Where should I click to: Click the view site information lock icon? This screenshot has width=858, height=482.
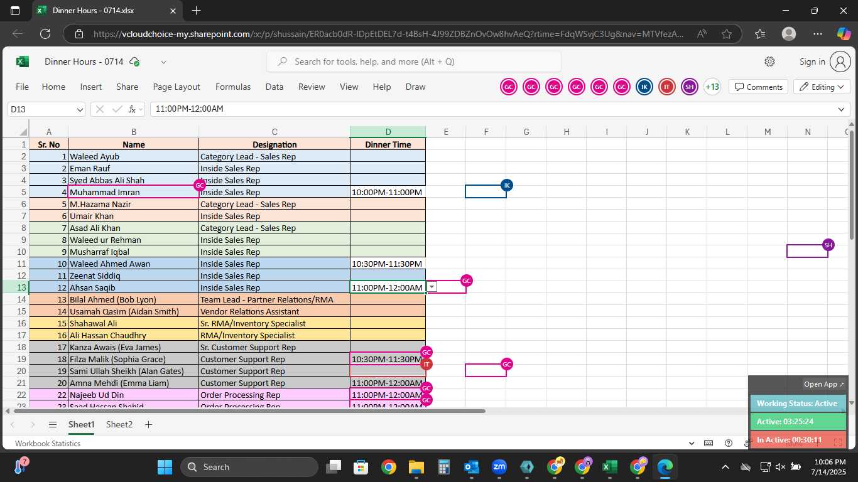79,34
